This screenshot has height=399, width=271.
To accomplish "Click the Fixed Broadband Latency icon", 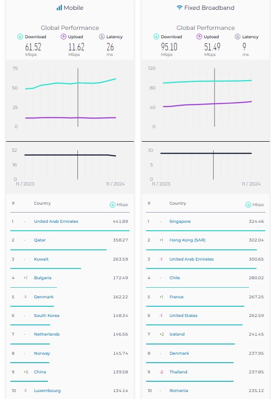I will pyautogui.click(x=237, y=37).
